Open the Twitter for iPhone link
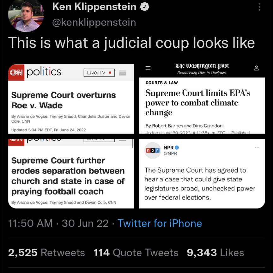Viewport: 273px width, 273px height. 160,223
